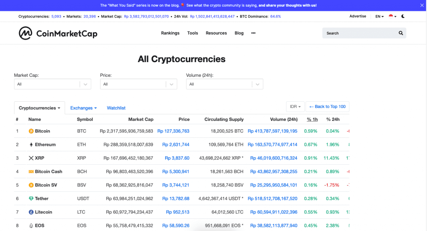Click the Tether coin icon

(31, 198)
